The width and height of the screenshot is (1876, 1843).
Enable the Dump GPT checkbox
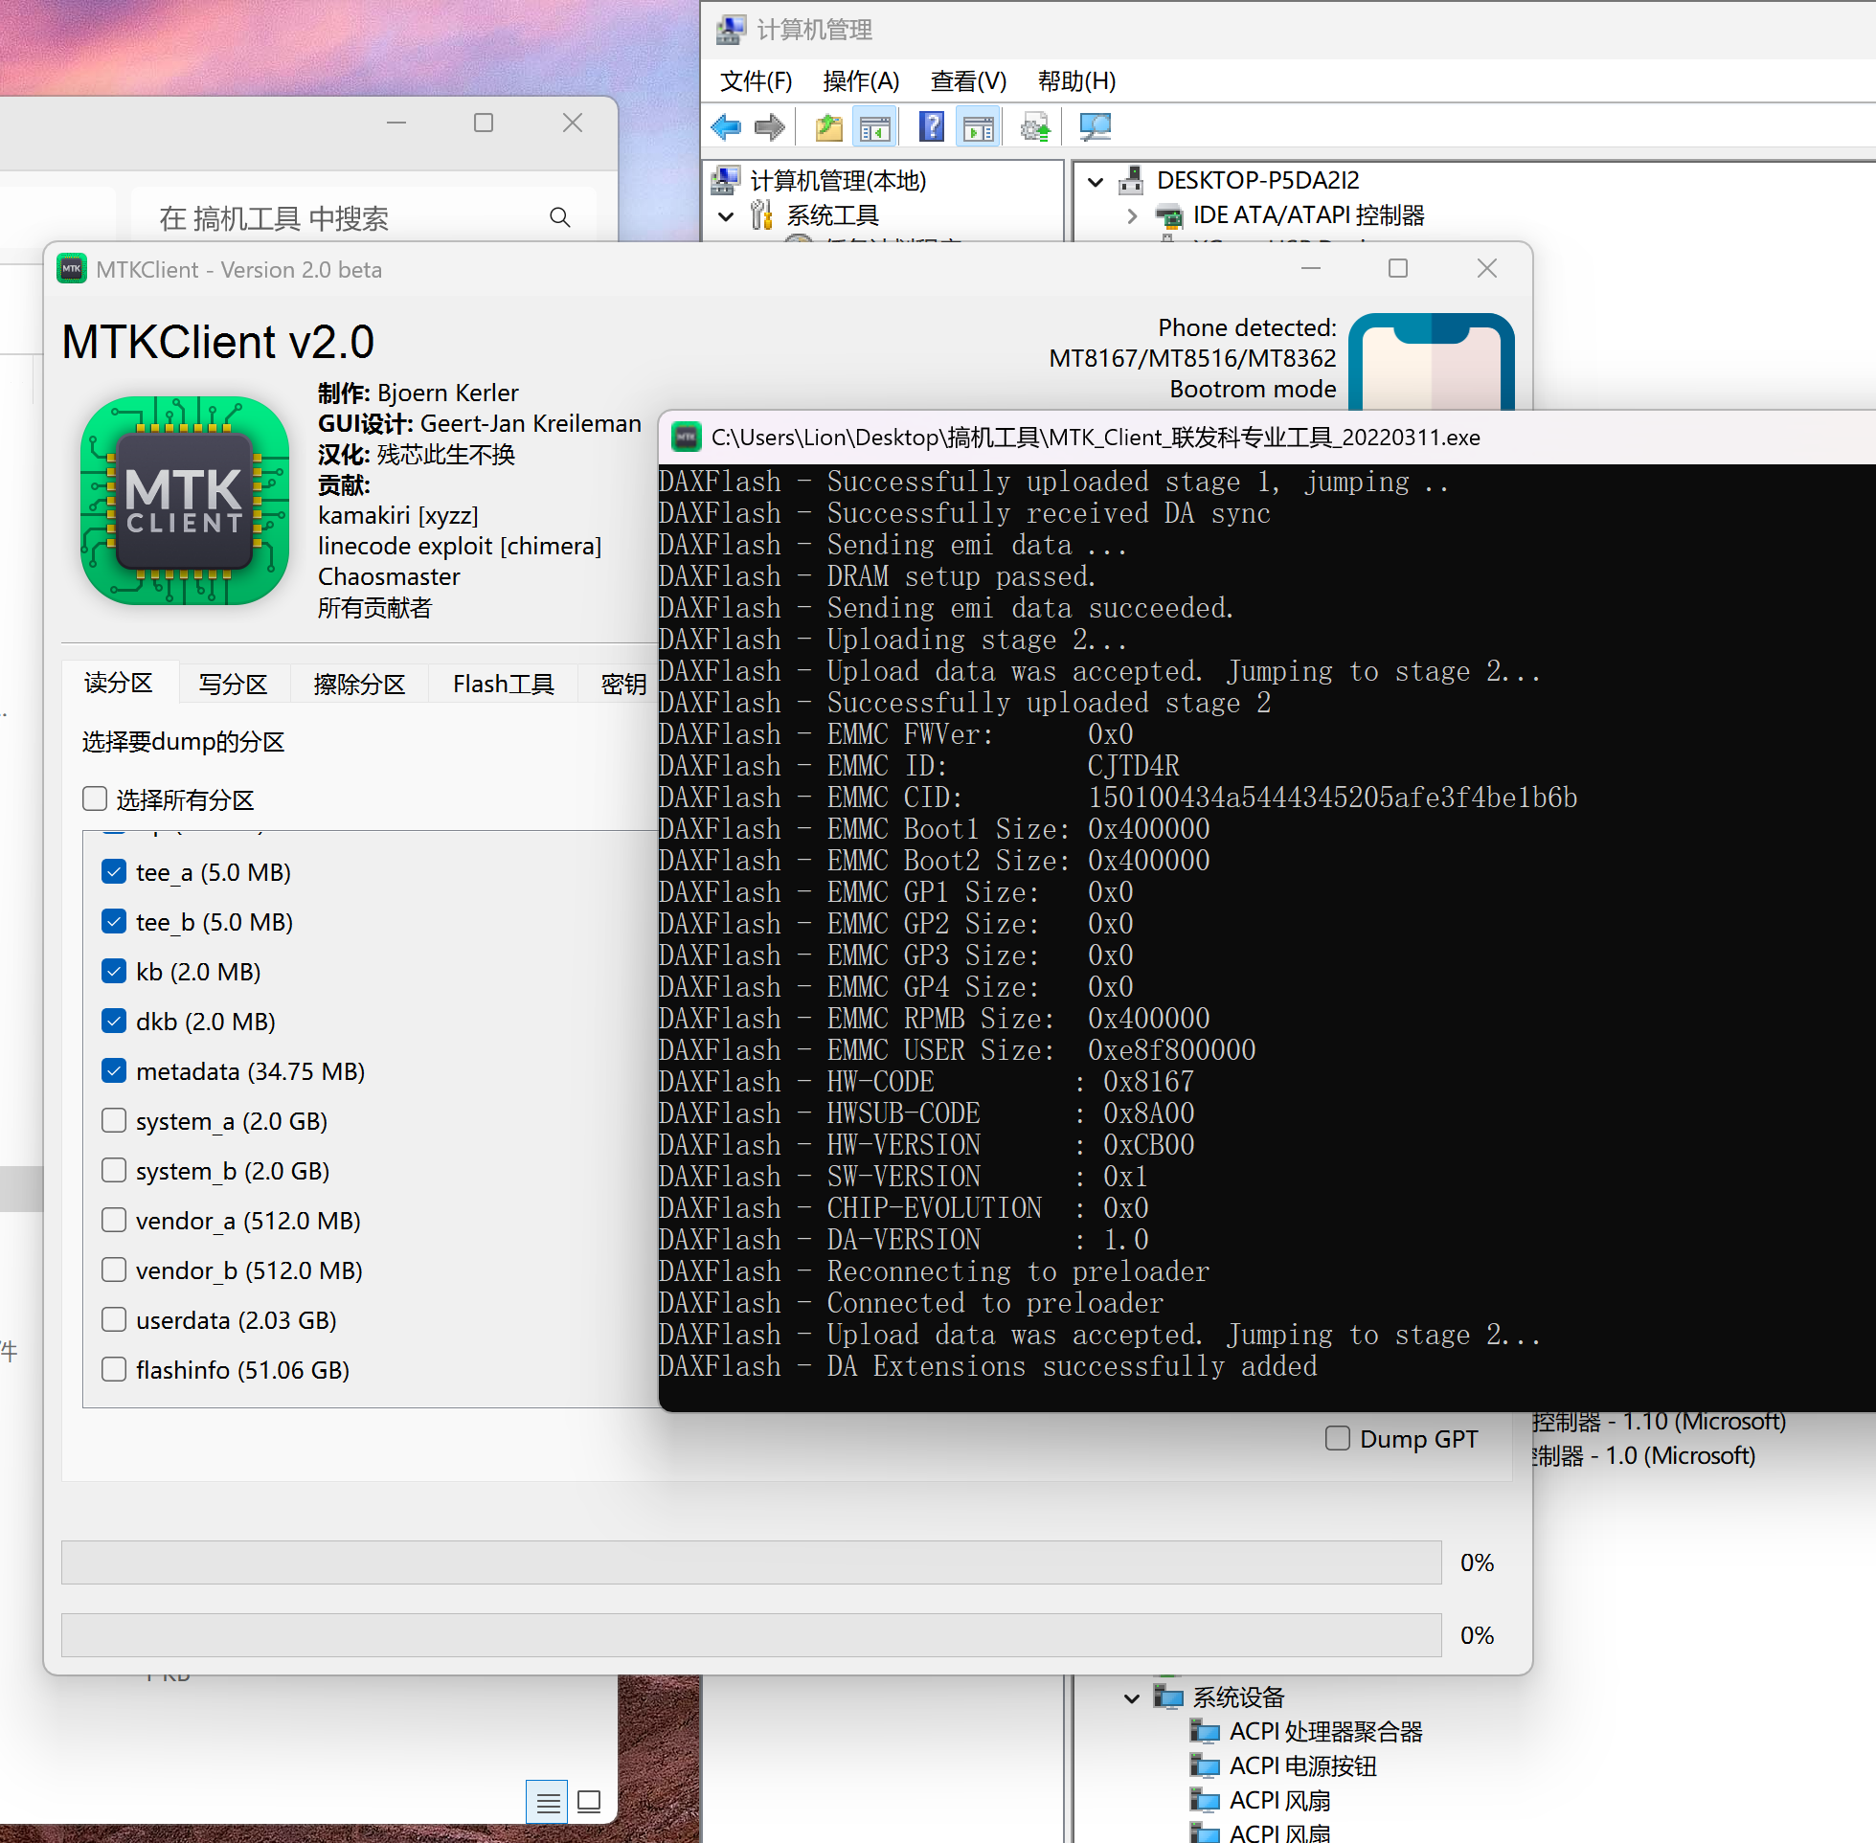click(1338, 1438)
